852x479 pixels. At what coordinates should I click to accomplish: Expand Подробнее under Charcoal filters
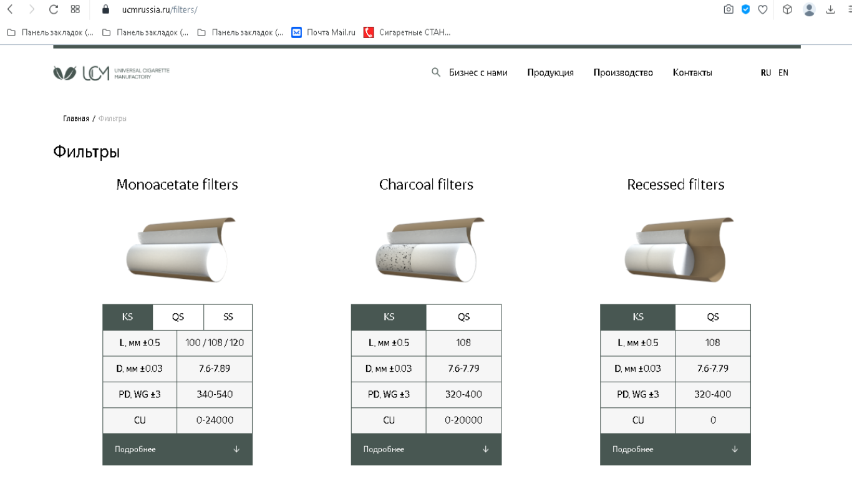[426, 449]
